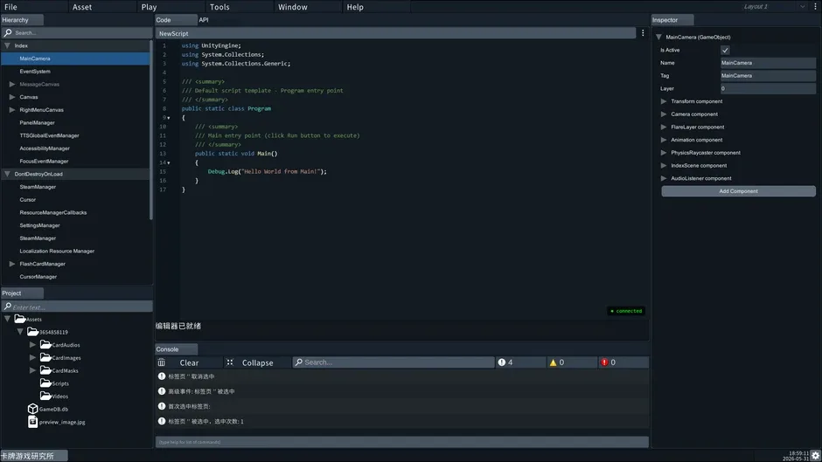Fold the code block at line 9

pyautogui.click(x=169, y=118)
